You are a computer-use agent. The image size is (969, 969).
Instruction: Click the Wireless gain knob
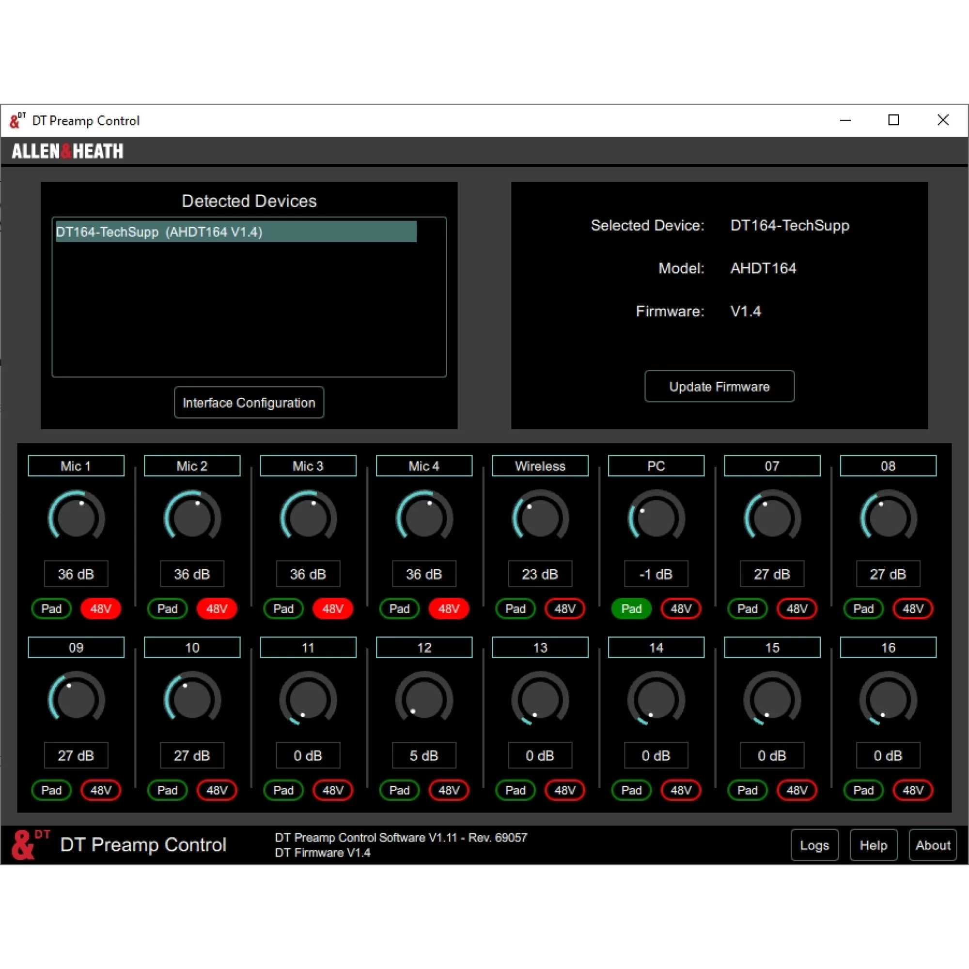click(x=540, y=517)
